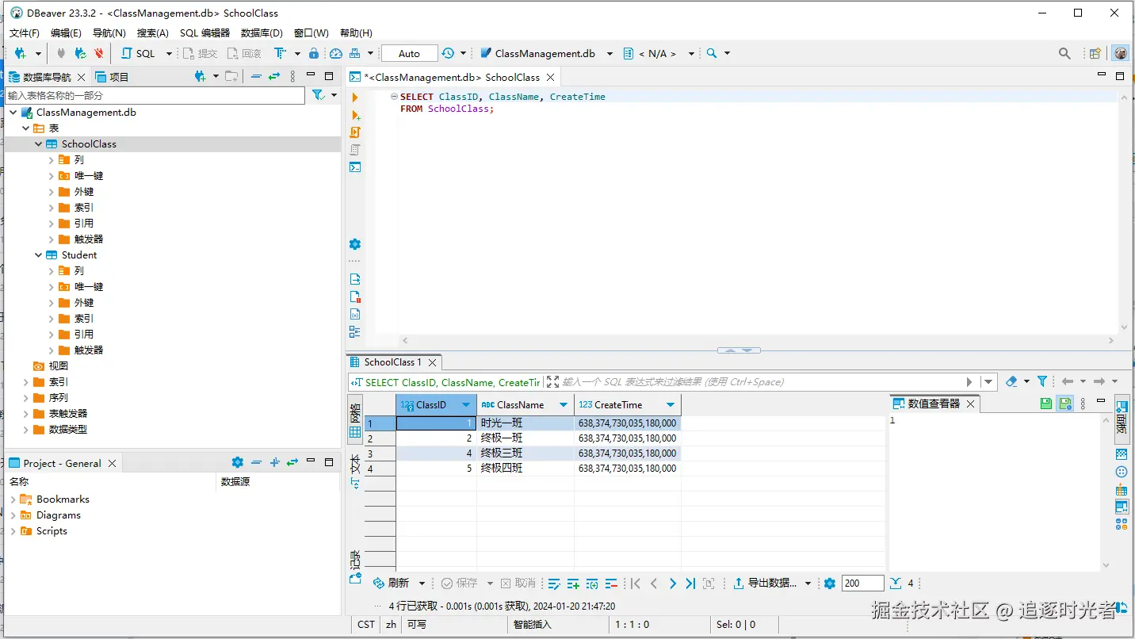
Task: Toggle the transaction lock icon in toolbar
Action: pyautogui.click(x=314, y=53)
